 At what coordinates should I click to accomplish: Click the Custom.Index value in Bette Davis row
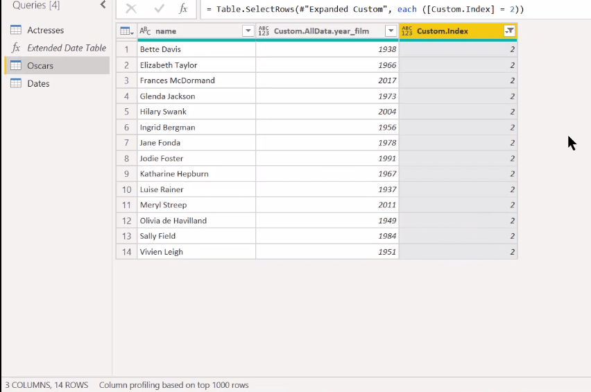coord(458,49)
